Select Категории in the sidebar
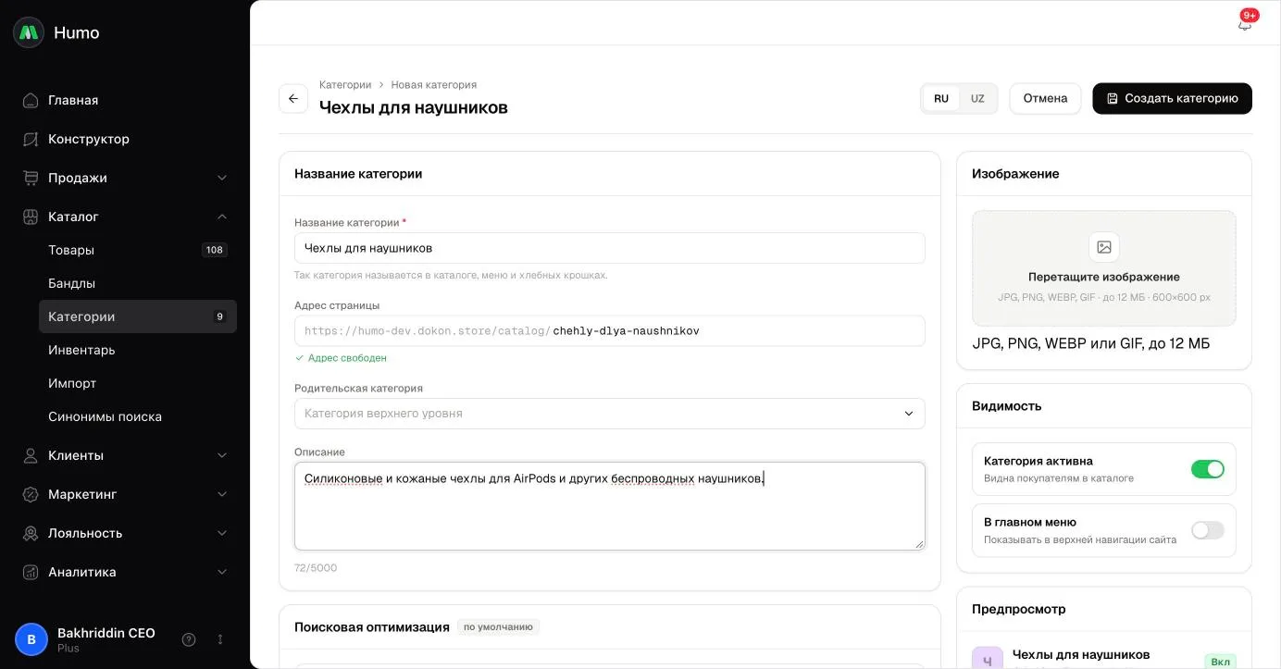Viewport: 1281px width, 669px height. pyautogui.click(x=138, y=316)
